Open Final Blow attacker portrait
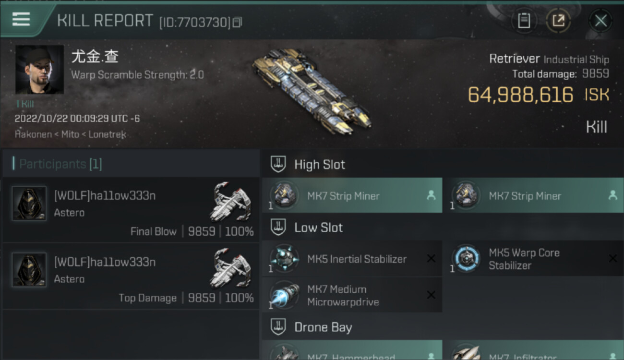This screenshot has height=360, width=624. [29, 204]
